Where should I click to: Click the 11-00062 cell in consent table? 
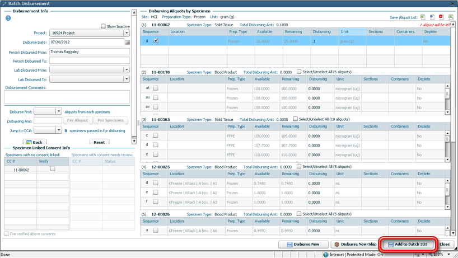point(21,170)
